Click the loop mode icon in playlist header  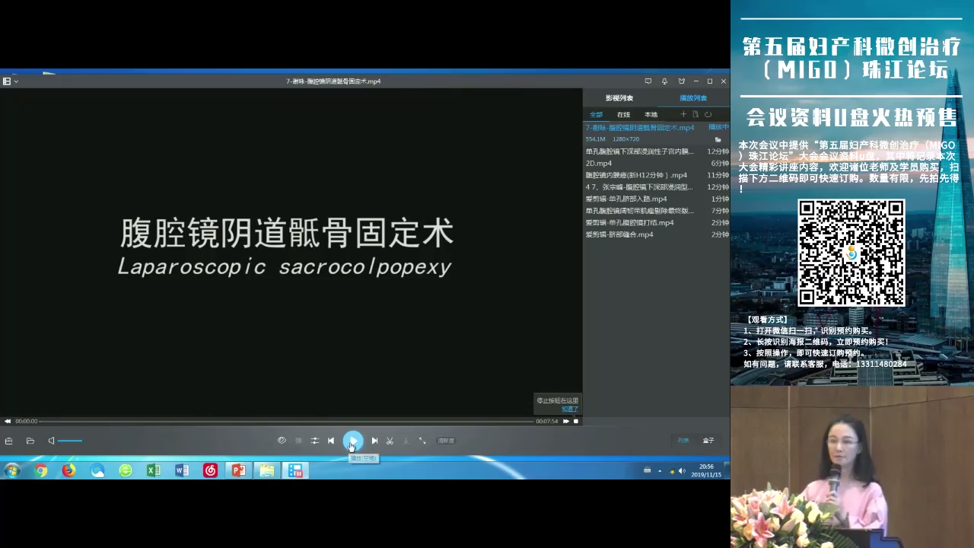click(708, 114)
